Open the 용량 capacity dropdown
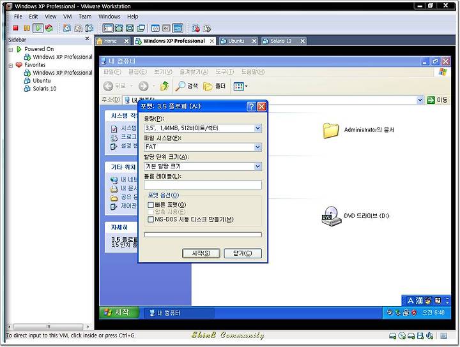Image resolution: width=460 pixels, height=347 pixels. point(257,128)
